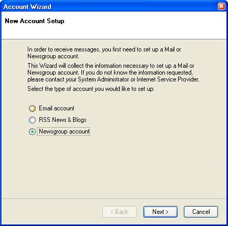The height and width of the screenshot is (226, 228).
Task: Close the Account Wizard with the red X
Action: point(222,6)
